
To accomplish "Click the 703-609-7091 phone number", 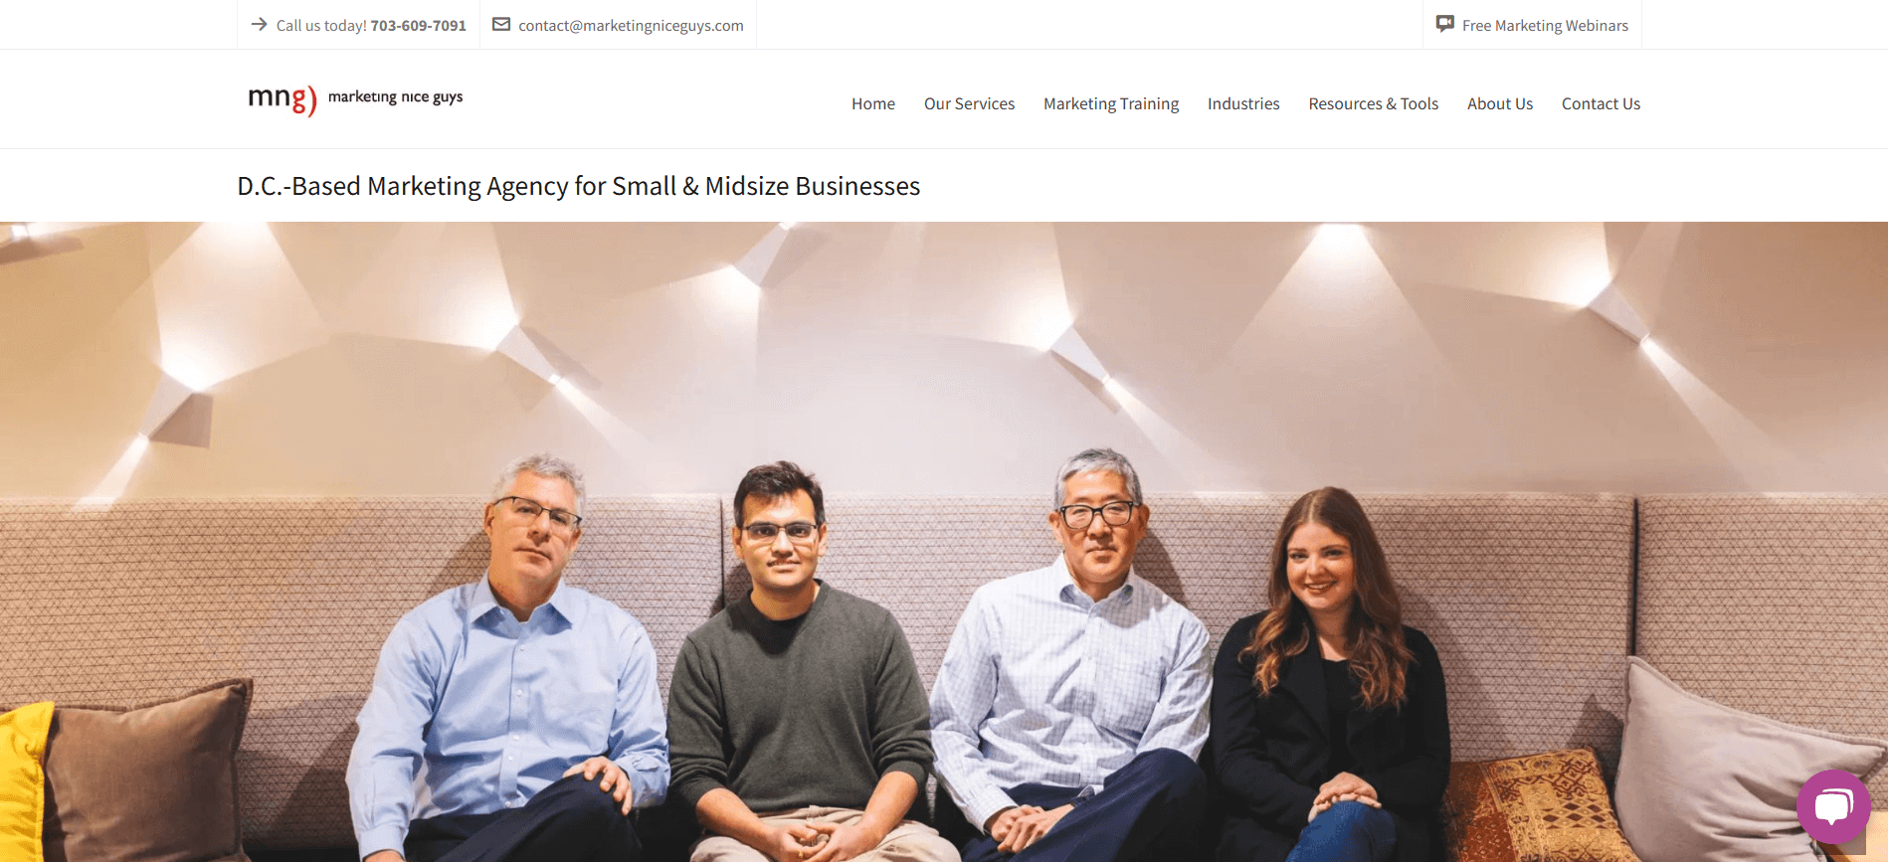I will coord(419,26).
